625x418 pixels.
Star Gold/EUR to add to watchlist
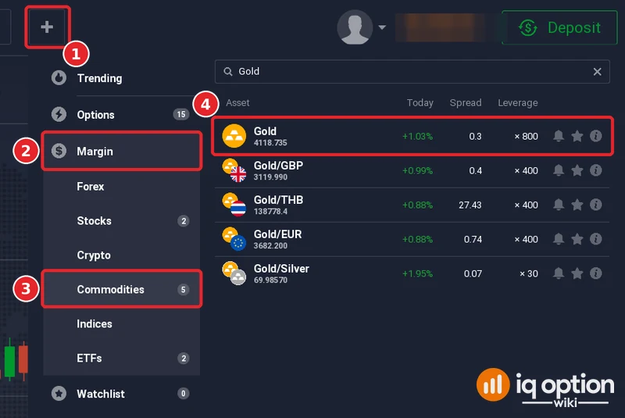577,238
